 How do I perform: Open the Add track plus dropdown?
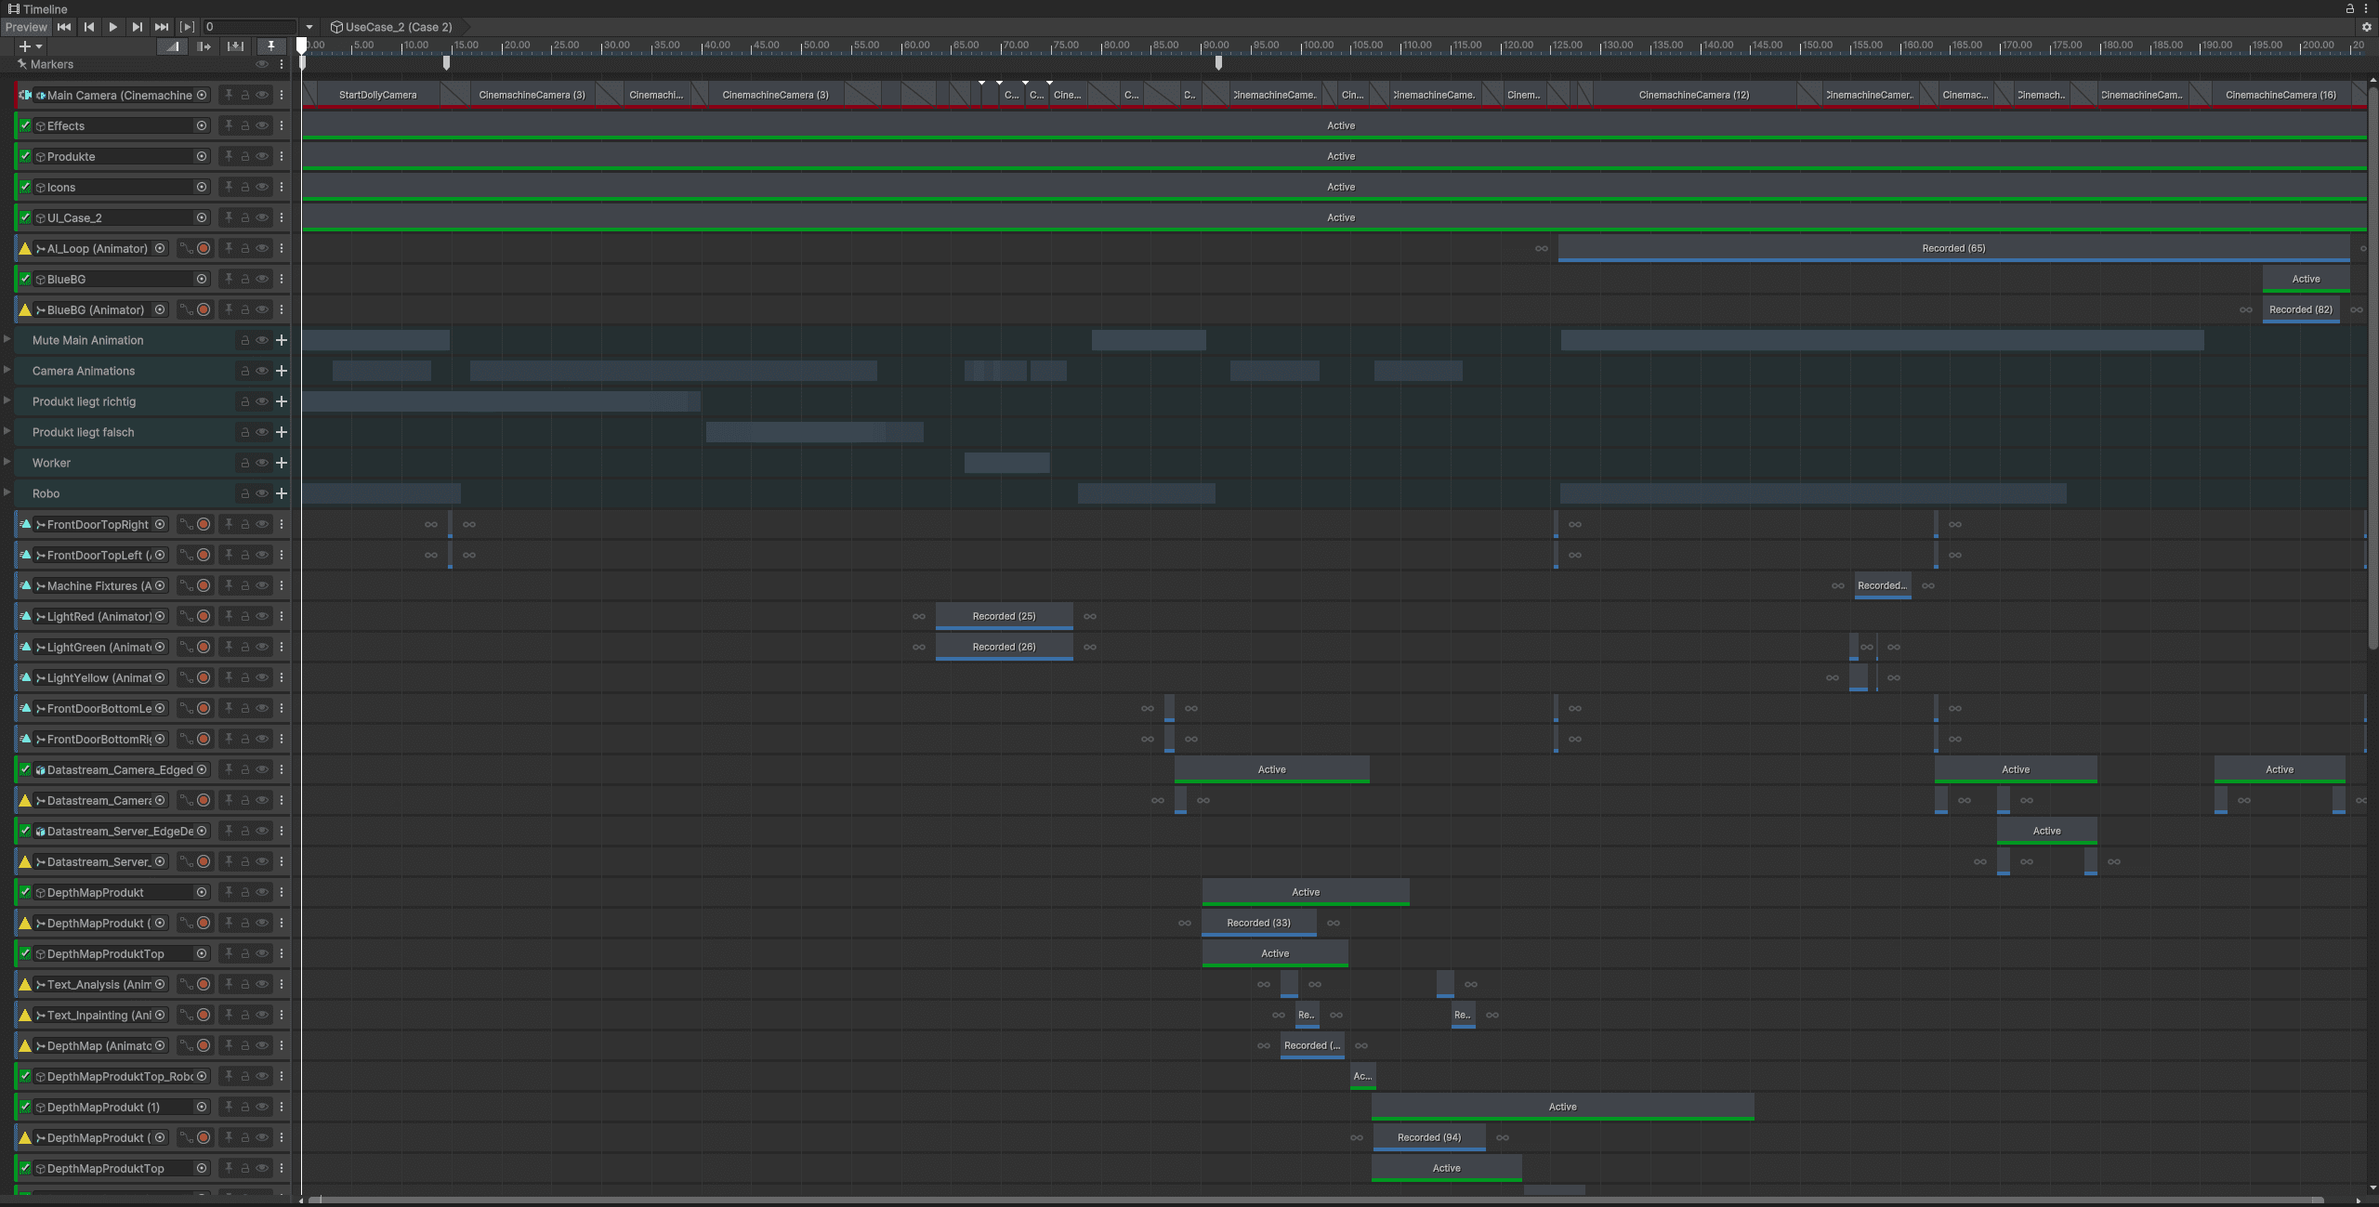(30, 46)
